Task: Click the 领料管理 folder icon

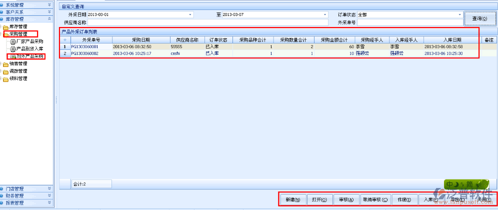Action: coord(6,78)
